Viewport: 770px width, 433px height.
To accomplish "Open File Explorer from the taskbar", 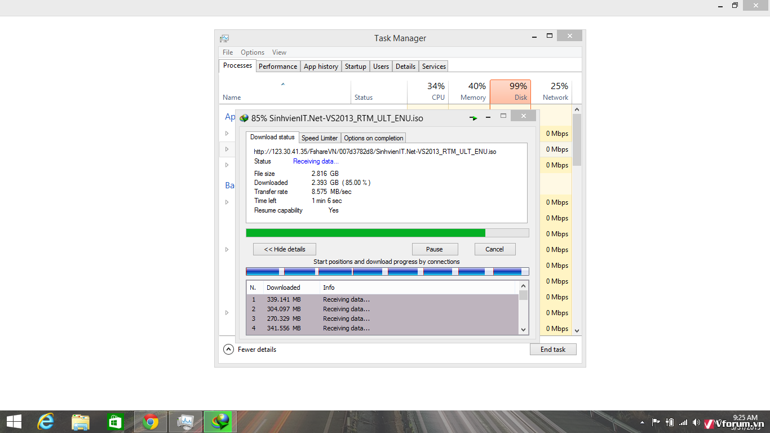I will point(81,422).
